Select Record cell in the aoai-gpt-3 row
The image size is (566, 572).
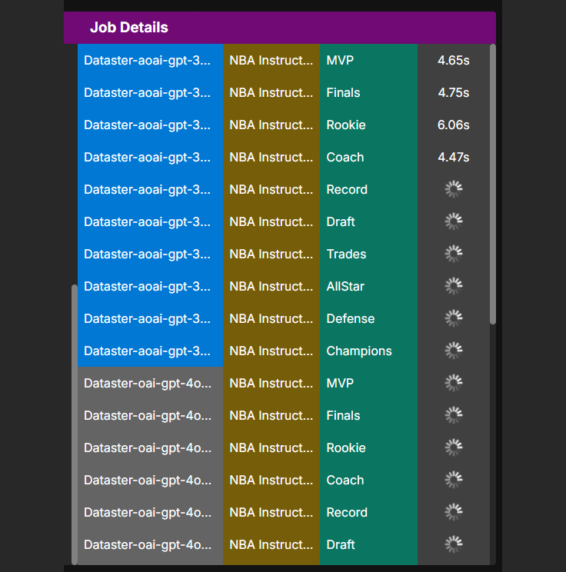click(x=368, y=189)
